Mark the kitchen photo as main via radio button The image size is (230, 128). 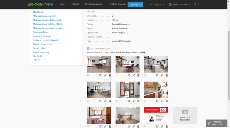tap(145, 101)
